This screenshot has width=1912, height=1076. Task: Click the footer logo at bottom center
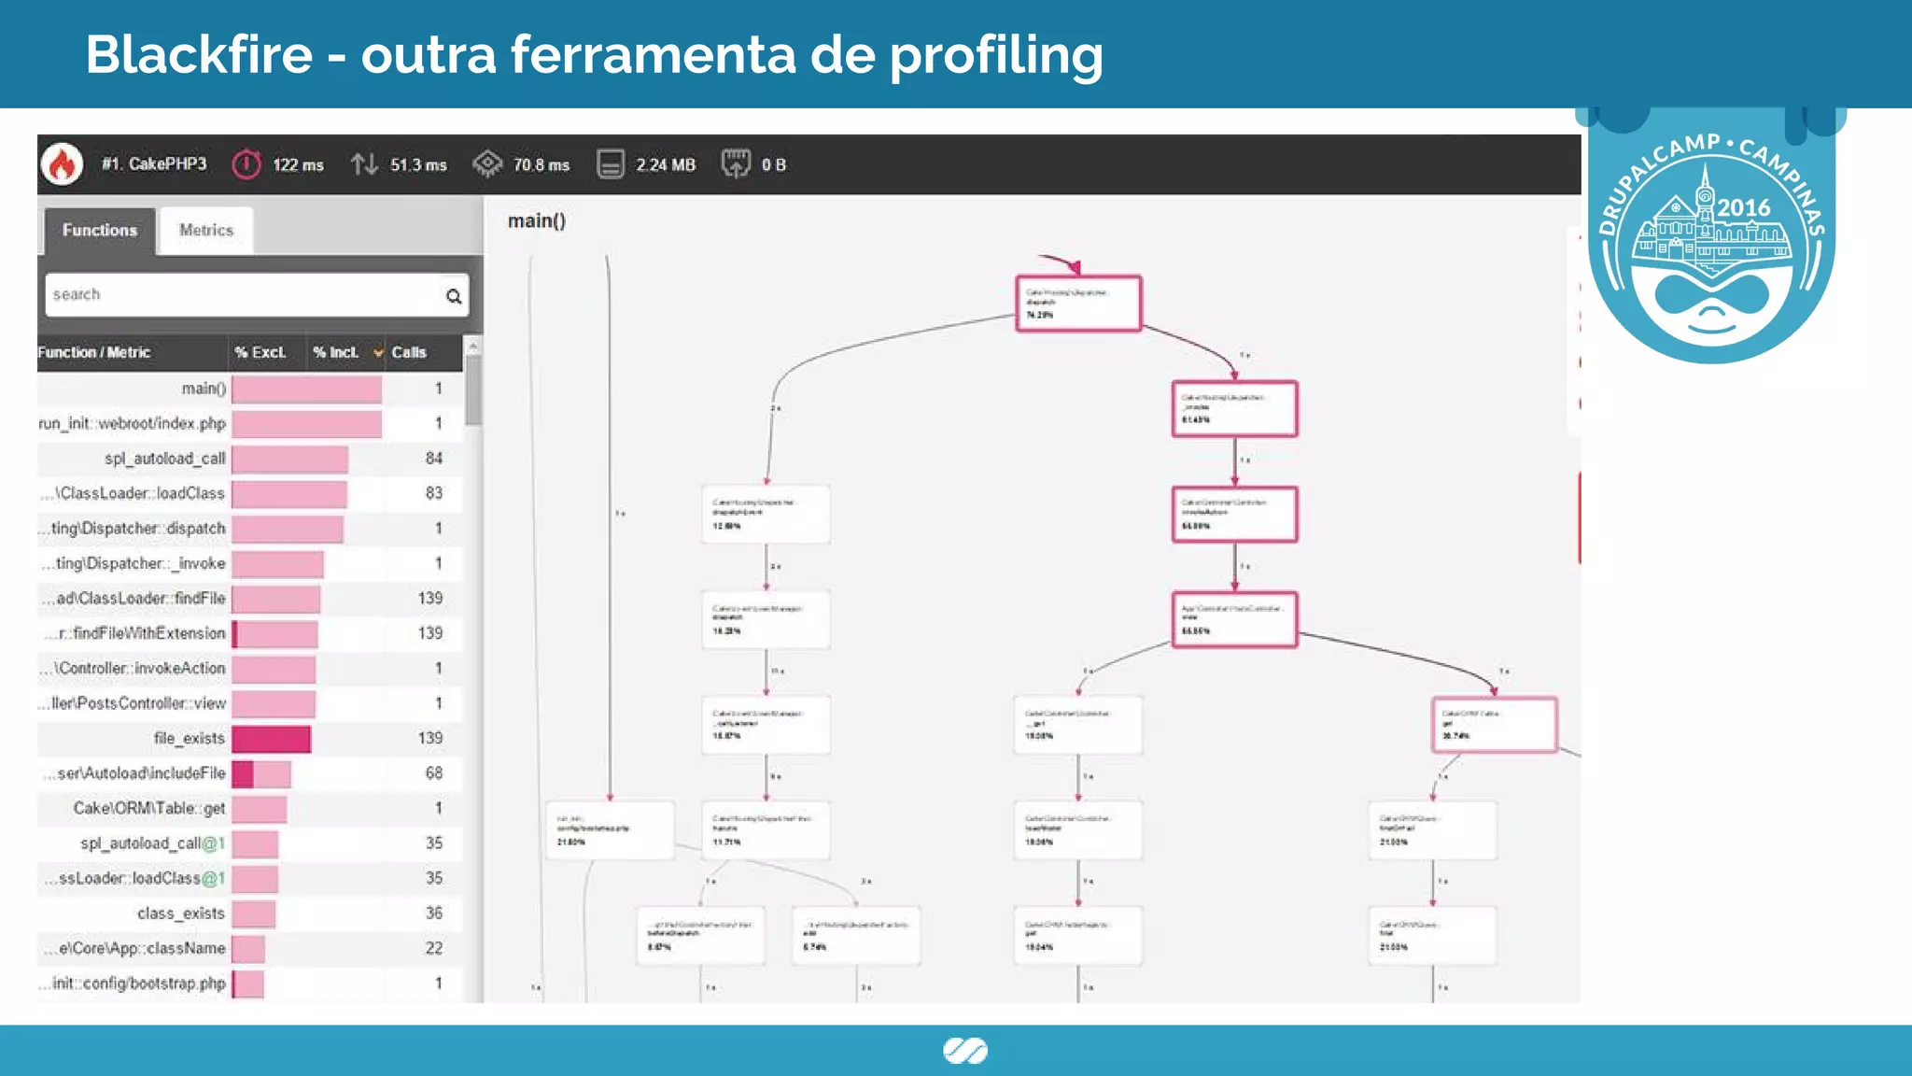click(965, 1051)
